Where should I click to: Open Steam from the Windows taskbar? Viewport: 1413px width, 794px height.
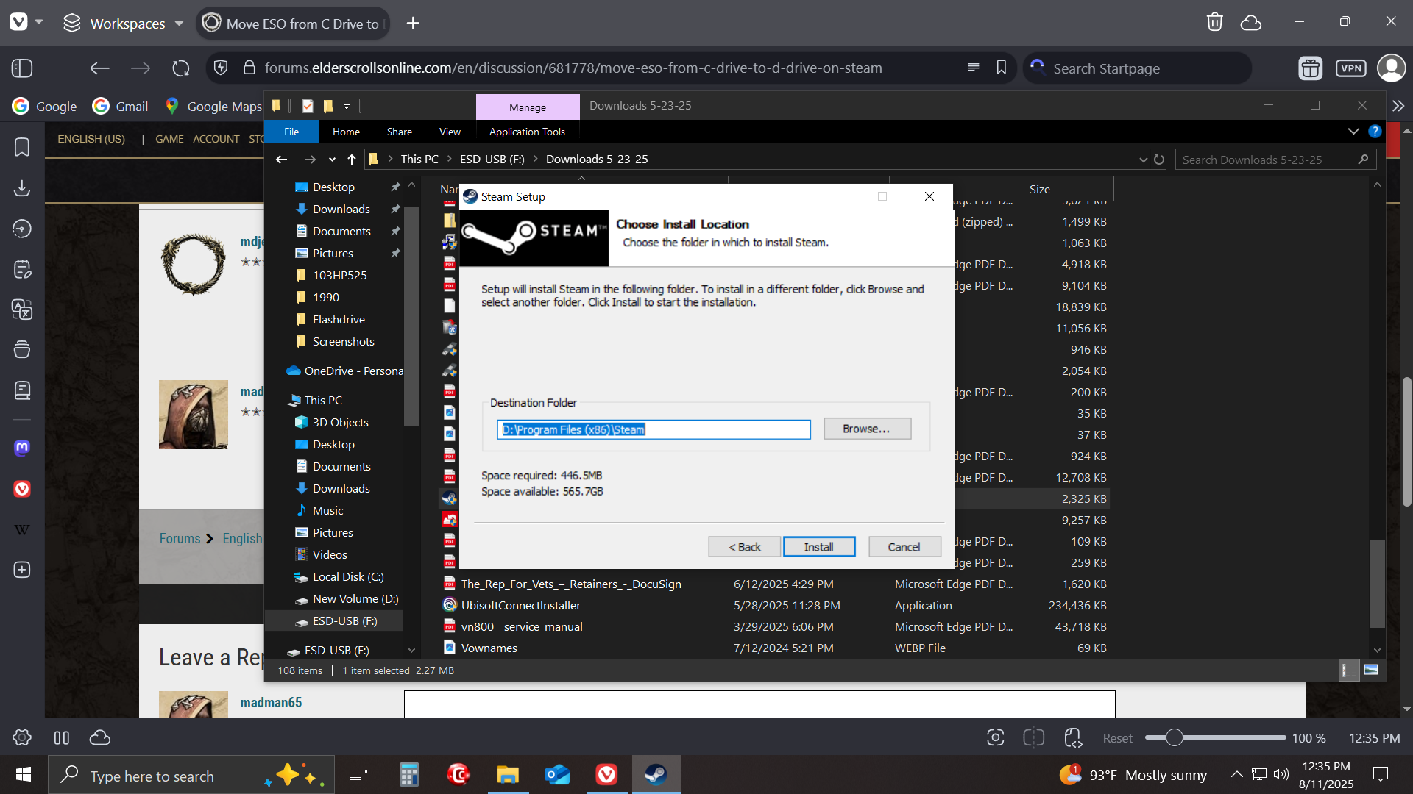[x=656, y=774]
